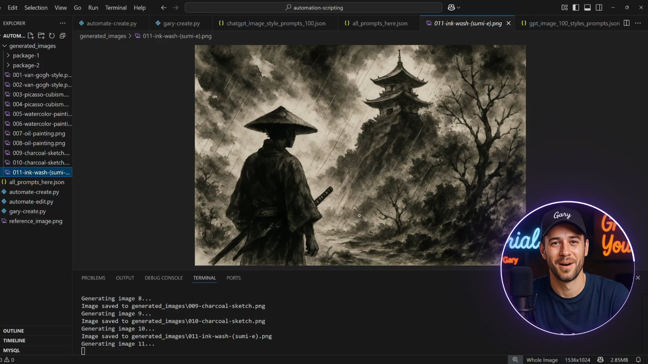Open Explorer views and more actions menu

tap(62, 23)
